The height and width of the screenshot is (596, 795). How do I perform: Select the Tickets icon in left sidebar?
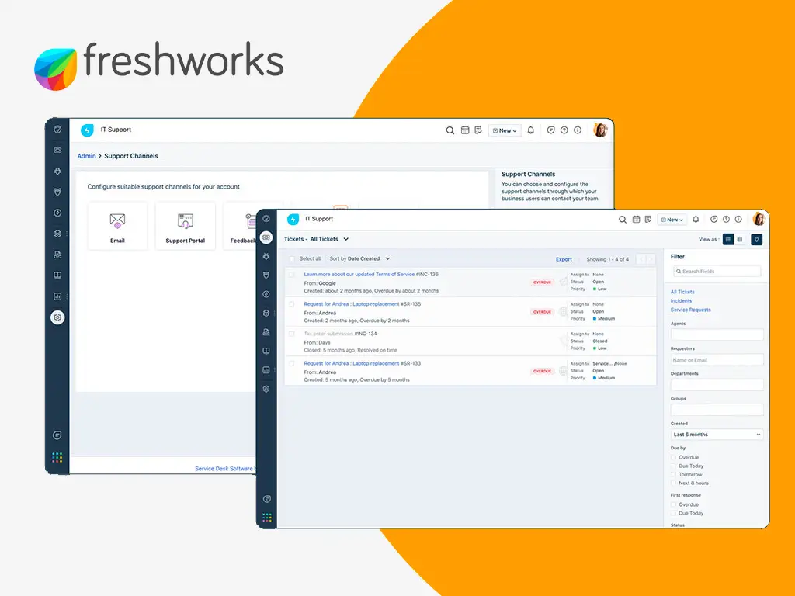point(267,236)
